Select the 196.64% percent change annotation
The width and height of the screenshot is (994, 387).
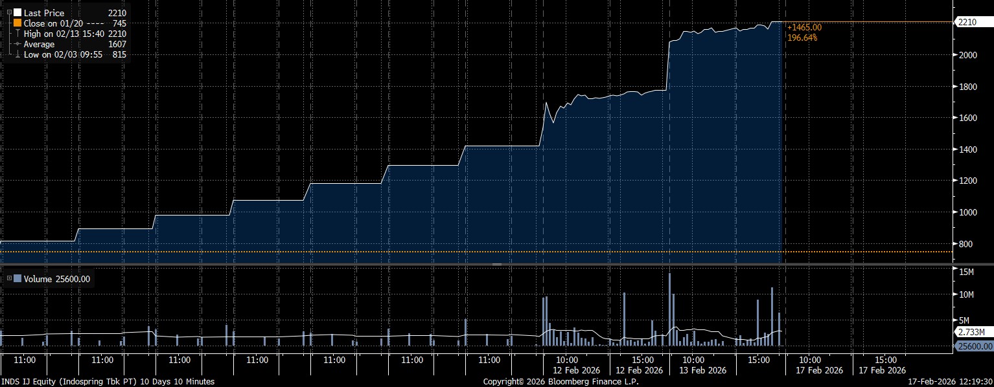tap(802, 38)
